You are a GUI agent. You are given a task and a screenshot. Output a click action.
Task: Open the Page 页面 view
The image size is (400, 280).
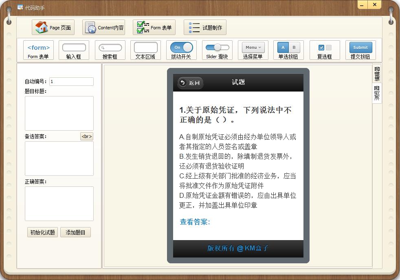[x=53, y=27]
